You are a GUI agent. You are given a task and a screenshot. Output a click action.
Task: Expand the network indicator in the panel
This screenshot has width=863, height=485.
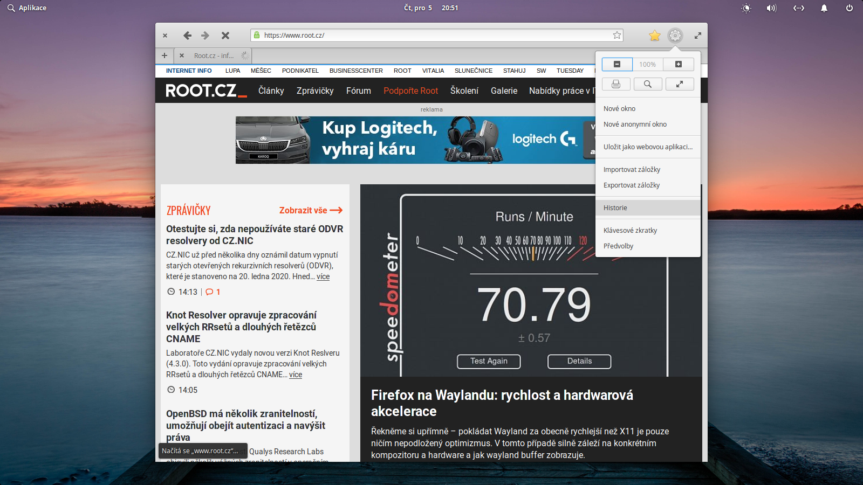(x=798, y=8)
